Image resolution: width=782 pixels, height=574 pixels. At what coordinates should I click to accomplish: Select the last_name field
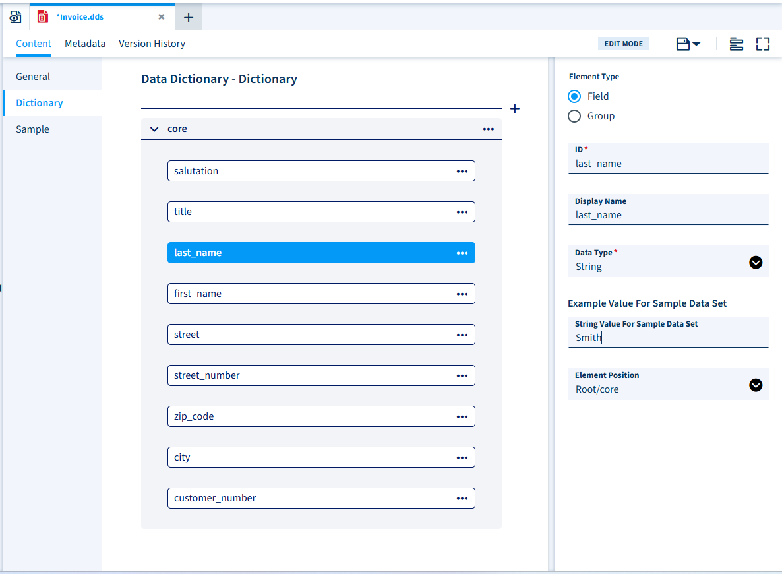321,253
